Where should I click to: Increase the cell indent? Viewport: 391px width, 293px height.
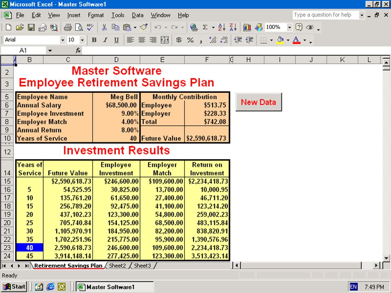(250, 40)
